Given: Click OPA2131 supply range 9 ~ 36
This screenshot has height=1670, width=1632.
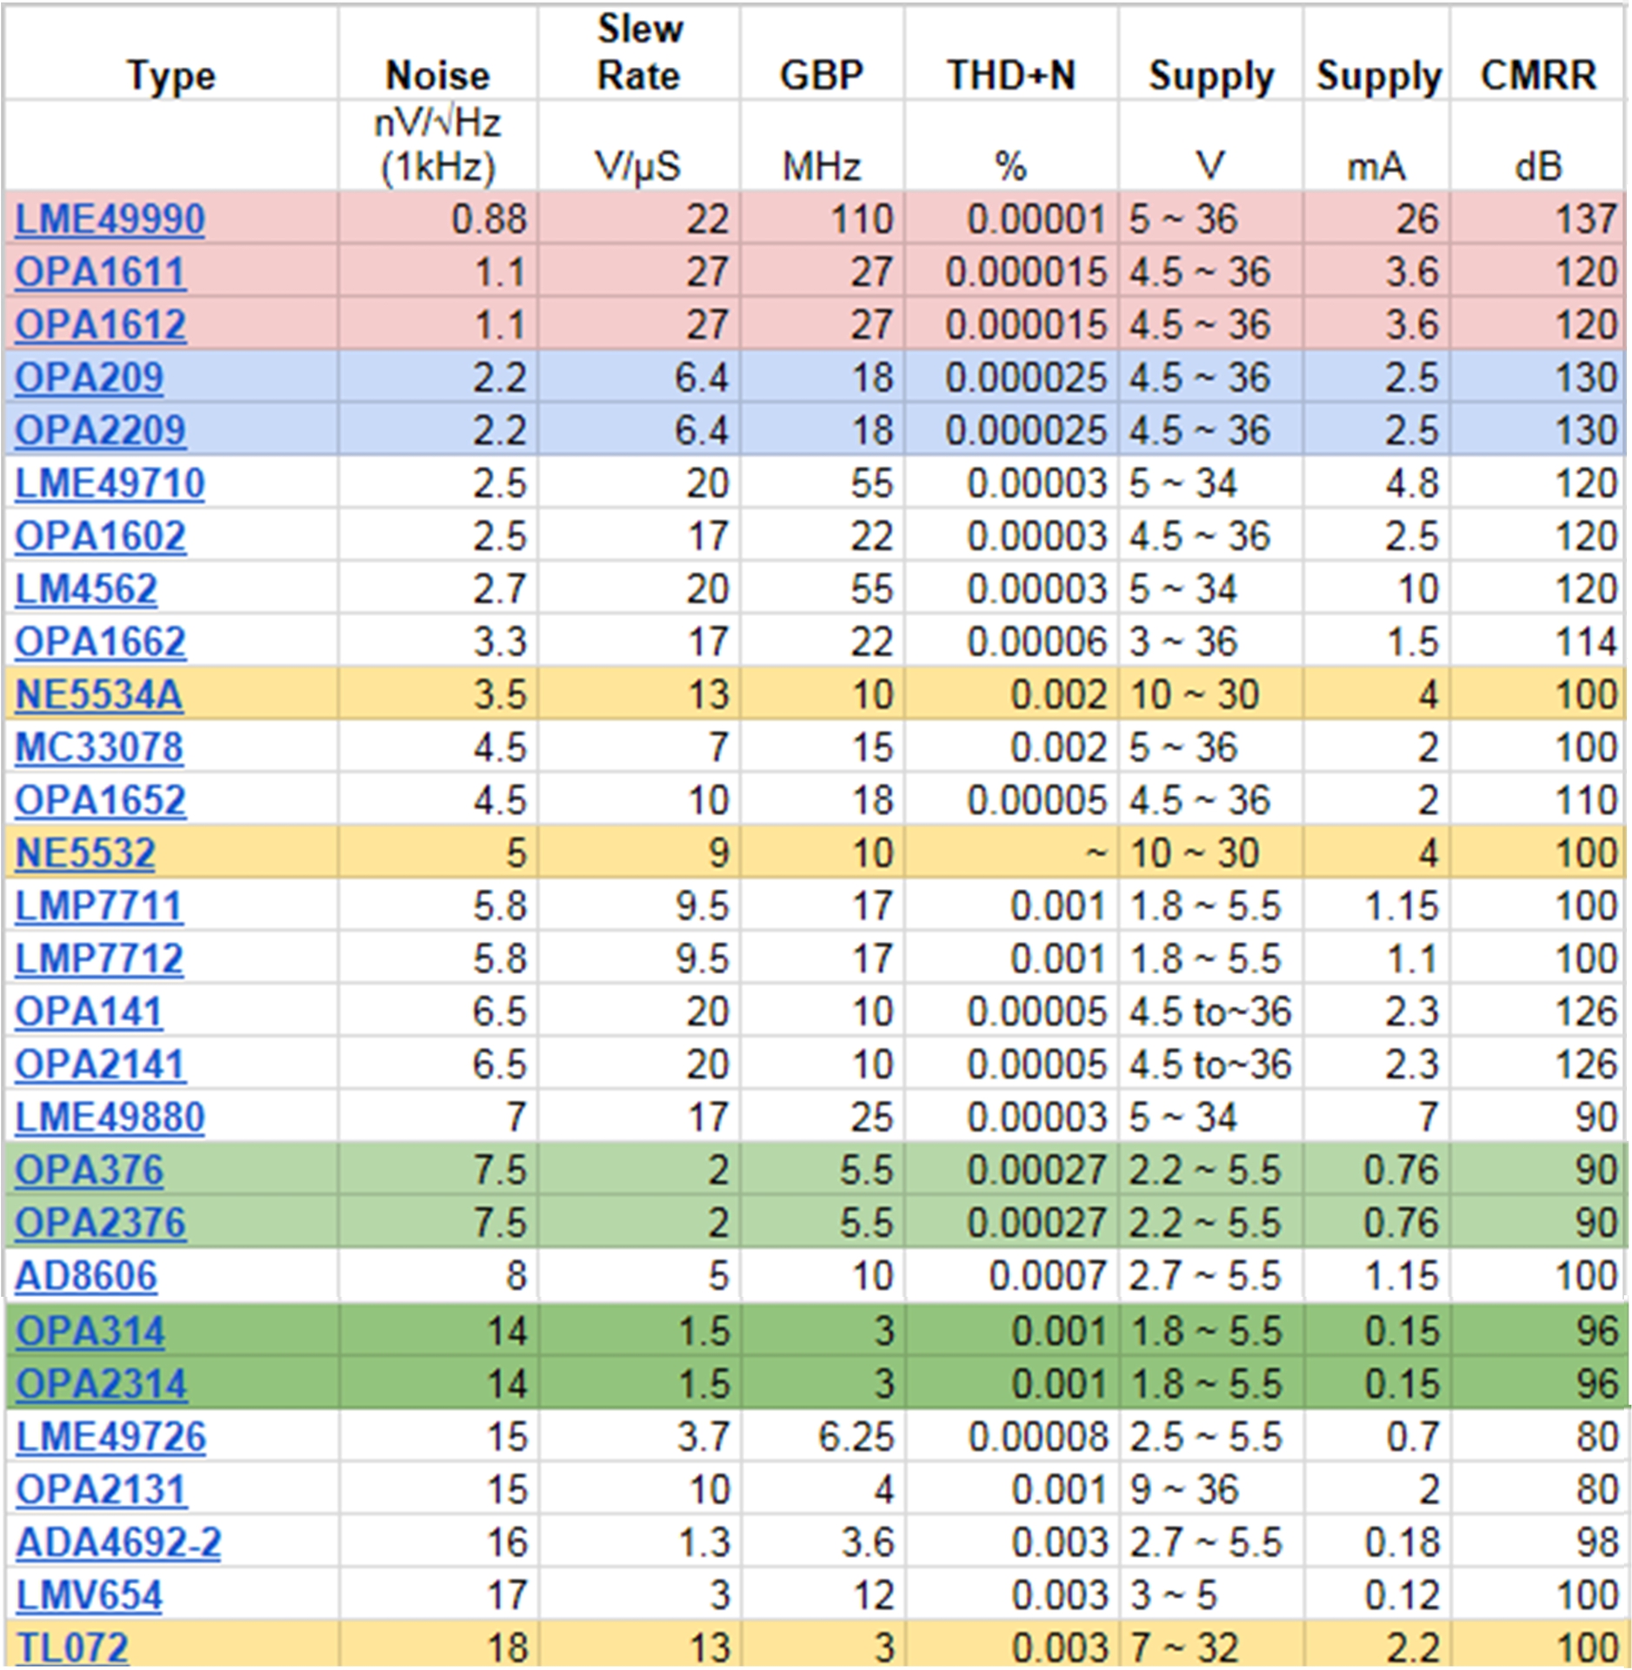Looking at the screenshot, I should coord(1183,1490).
